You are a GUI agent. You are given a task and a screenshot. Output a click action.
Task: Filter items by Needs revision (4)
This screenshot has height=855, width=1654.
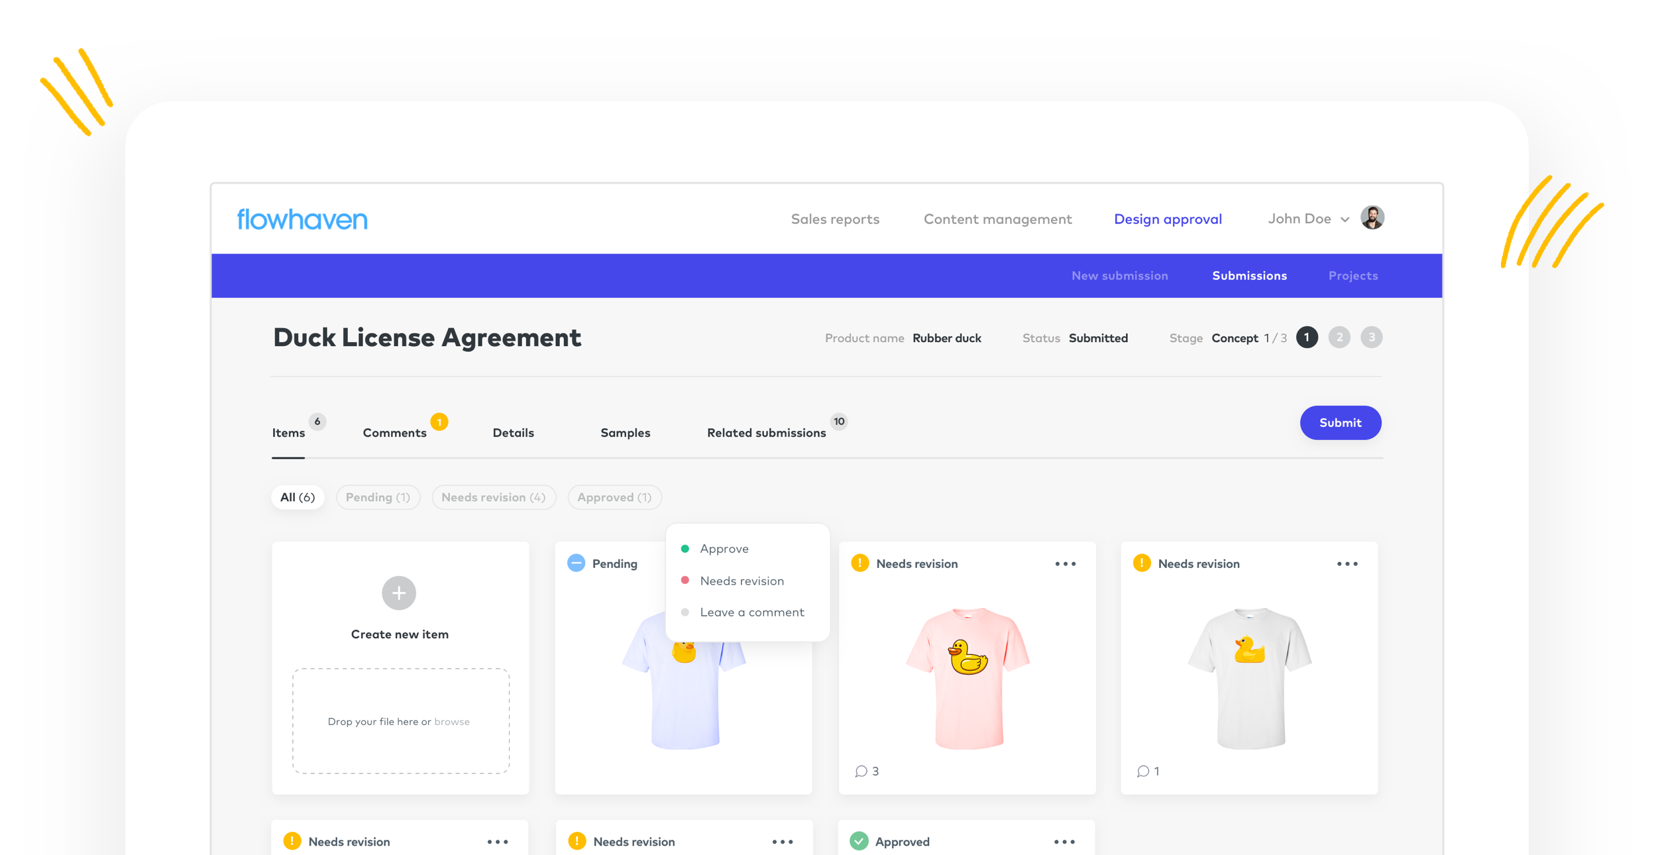494,497
